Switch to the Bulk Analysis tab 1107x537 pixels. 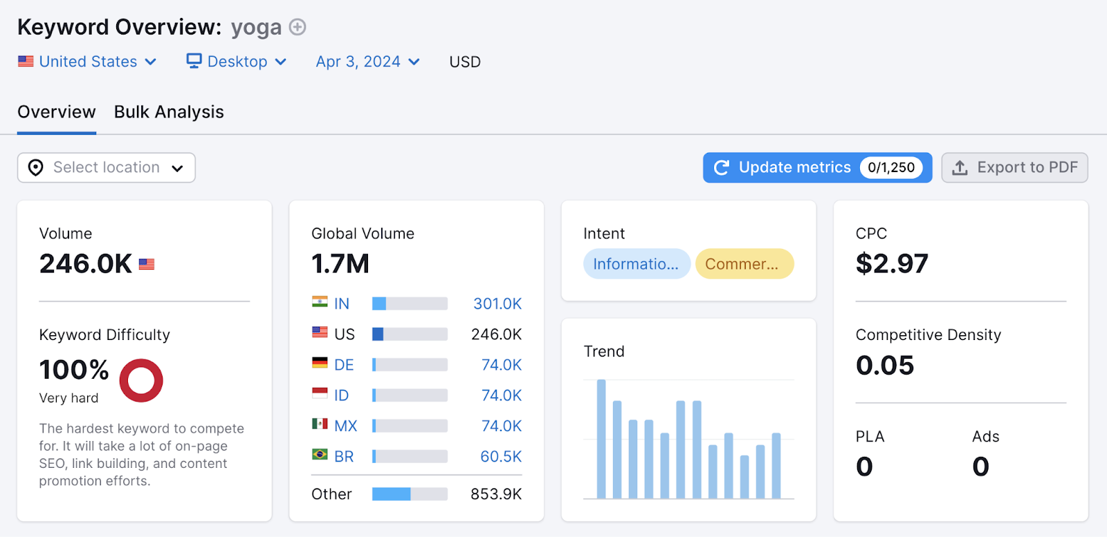[169, 112]
